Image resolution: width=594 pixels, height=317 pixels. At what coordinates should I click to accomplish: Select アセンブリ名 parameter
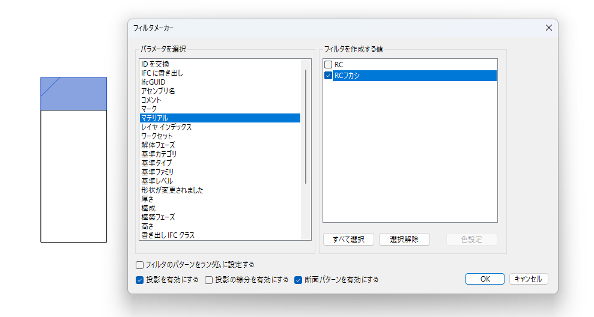220,91
